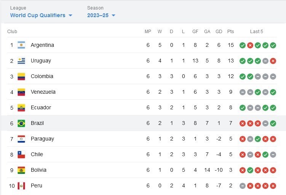This screenshot has height=195, width=286.
Task: Click the Chile flag icon
Action: (x=21, y=154)
